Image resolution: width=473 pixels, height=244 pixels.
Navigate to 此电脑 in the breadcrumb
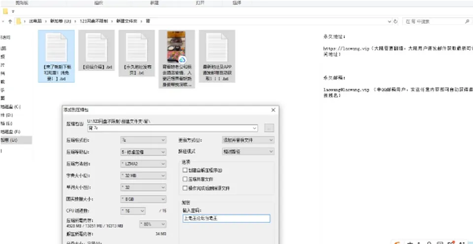pyautogui.click(x=34, y=21)
